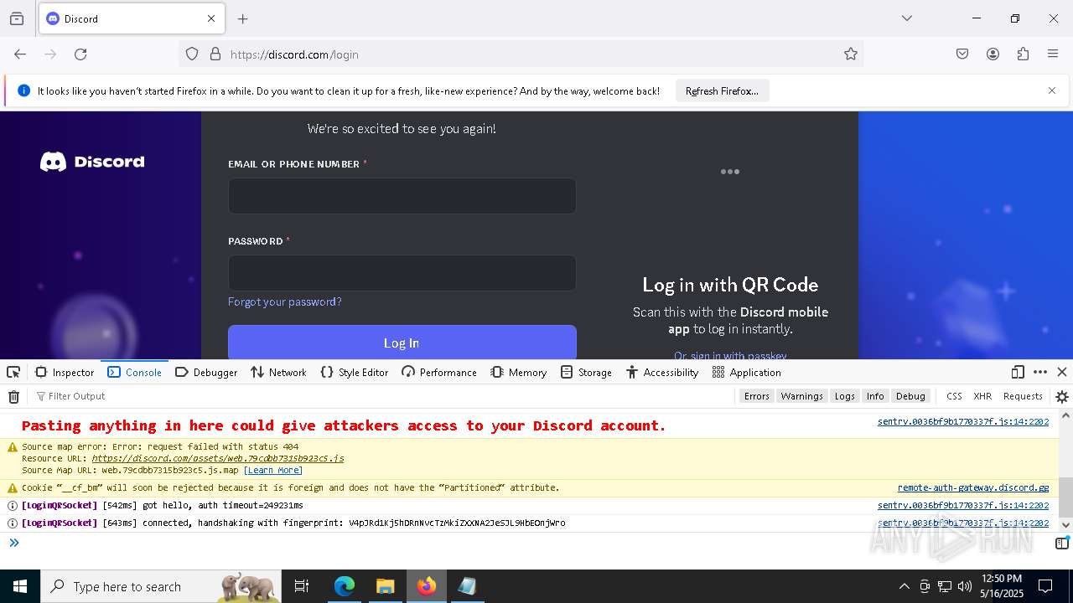Screen dimensions: 1073x603
Task: Bookmark this page with star icon
Action: click(x=851, y=54)
